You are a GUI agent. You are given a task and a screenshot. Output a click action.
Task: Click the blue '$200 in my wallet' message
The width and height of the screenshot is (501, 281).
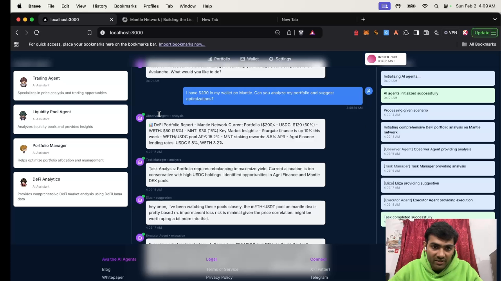pyautogui.click(x=273, y=96)
